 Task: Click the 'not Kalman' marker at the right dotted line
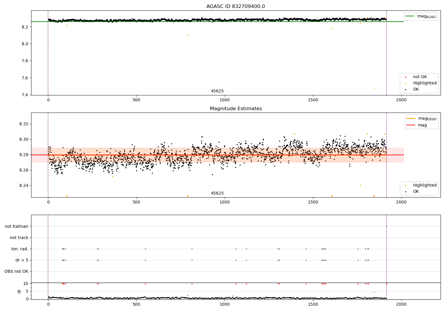[387, 226]
